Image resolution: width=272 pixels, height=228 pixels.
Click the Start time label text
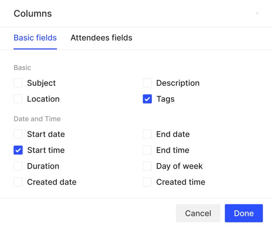(46, 150)
